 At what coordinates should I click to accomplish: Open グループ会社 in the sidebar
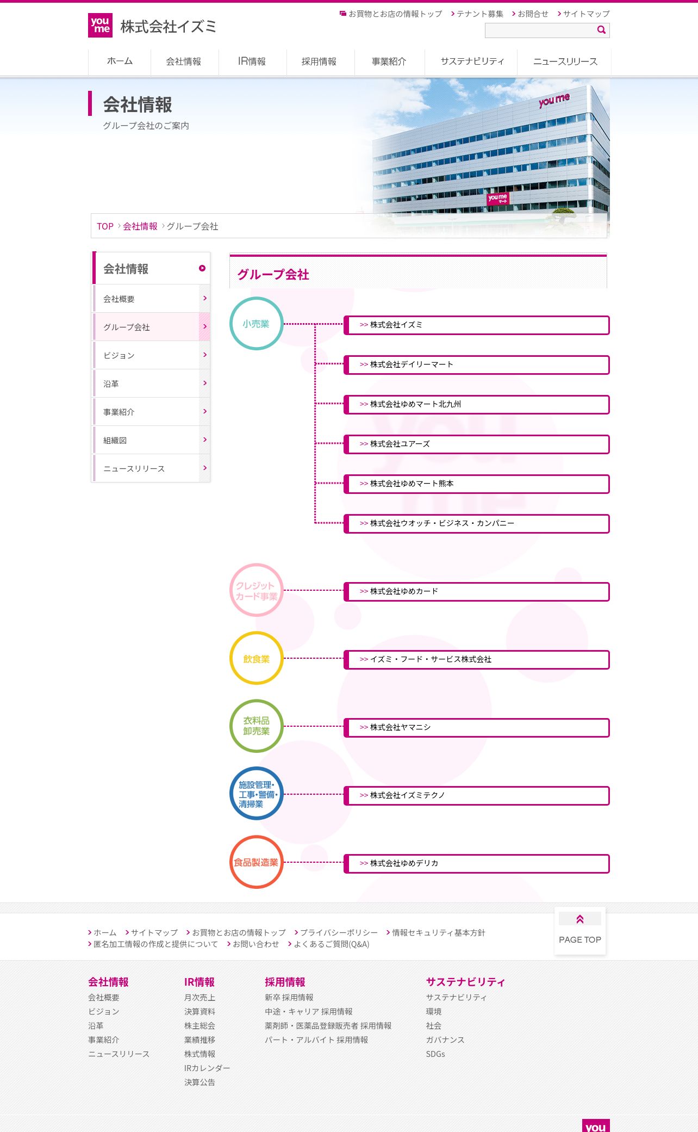pos(152,327)
